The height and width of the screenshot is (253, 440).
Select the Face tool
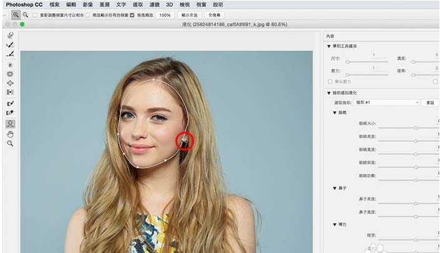pyautogui.click(x=11, y=124)
